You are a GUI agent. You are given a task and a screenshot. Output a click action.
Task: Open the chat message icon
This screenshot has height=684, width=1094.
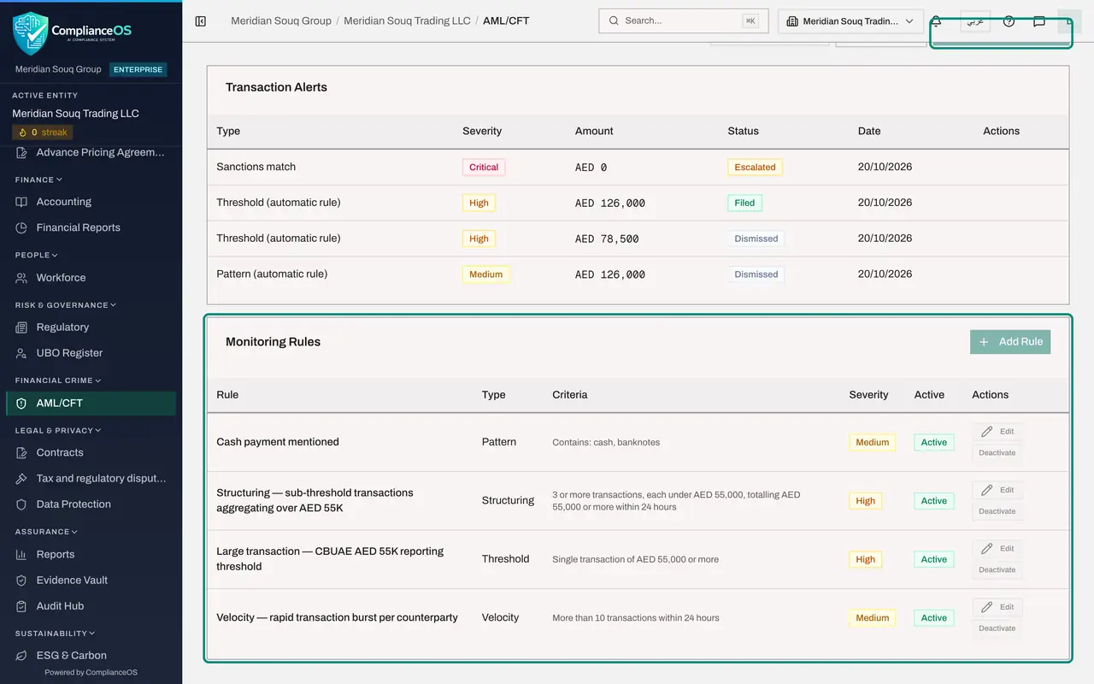[x=1039, y=21]
